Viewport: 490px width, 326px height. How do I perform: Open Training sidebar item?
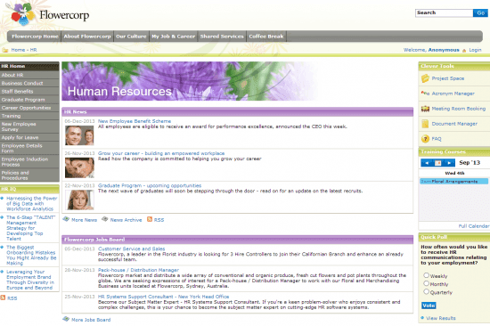pos(29,116)
